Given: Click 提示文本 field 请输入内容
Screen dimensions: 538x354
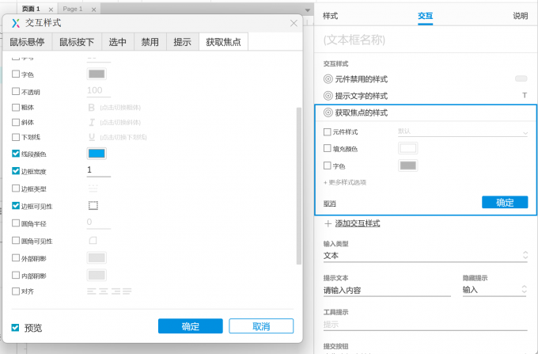Looking at the screenshot, I should pyautogui.click(x=387, y=291).
